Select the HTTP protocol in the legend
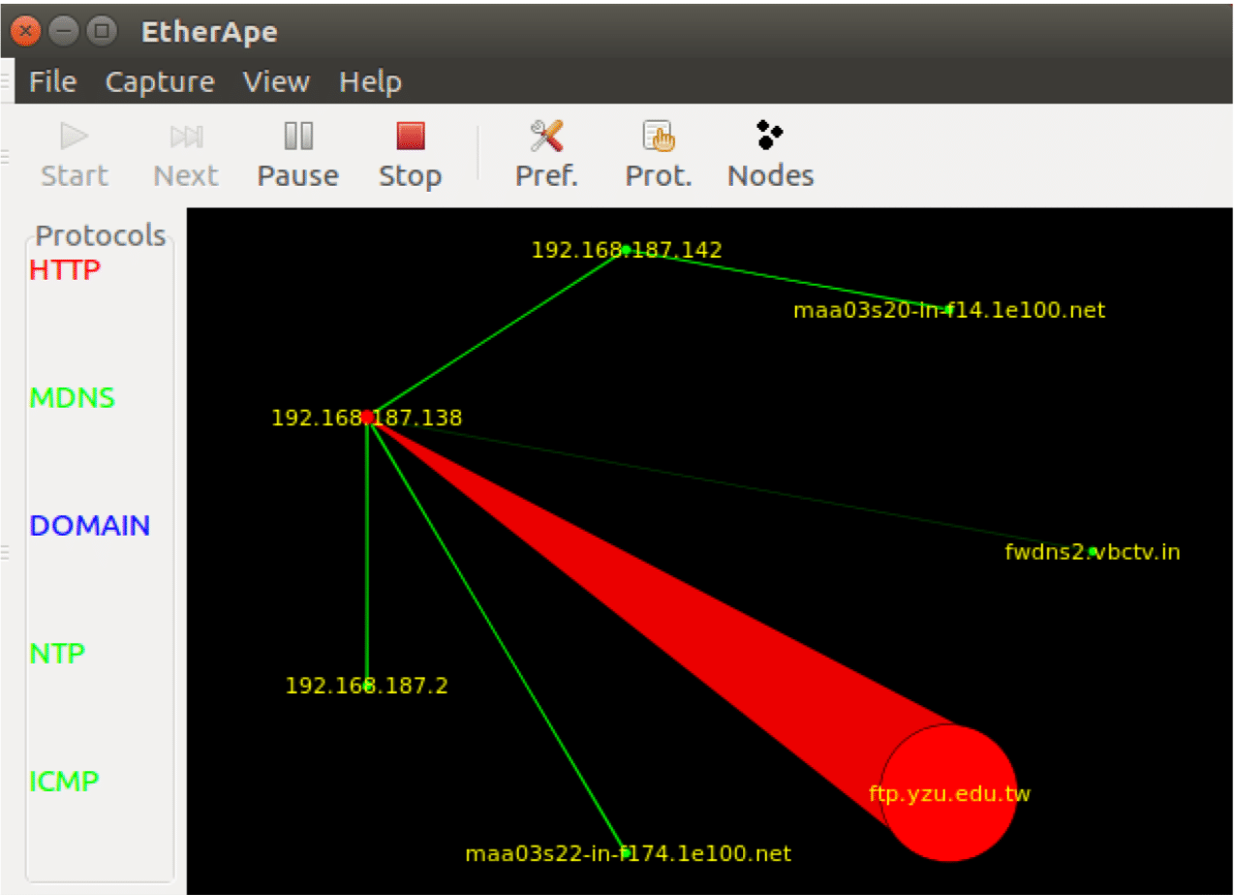Image resolution: width=1236 pixels, height=895 pixels. [x=65, y=269]
